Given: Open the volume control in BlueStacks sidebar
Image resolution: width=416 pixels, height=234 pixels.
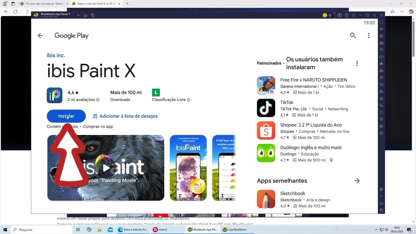Looking at the screenshot, I should pos(381,29).
